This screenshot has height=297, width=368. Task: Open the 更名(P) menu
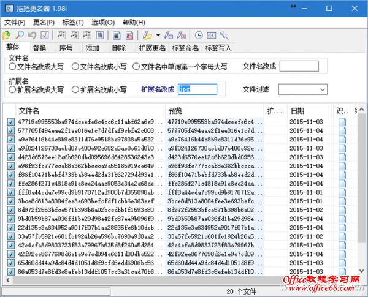point(44,23)
